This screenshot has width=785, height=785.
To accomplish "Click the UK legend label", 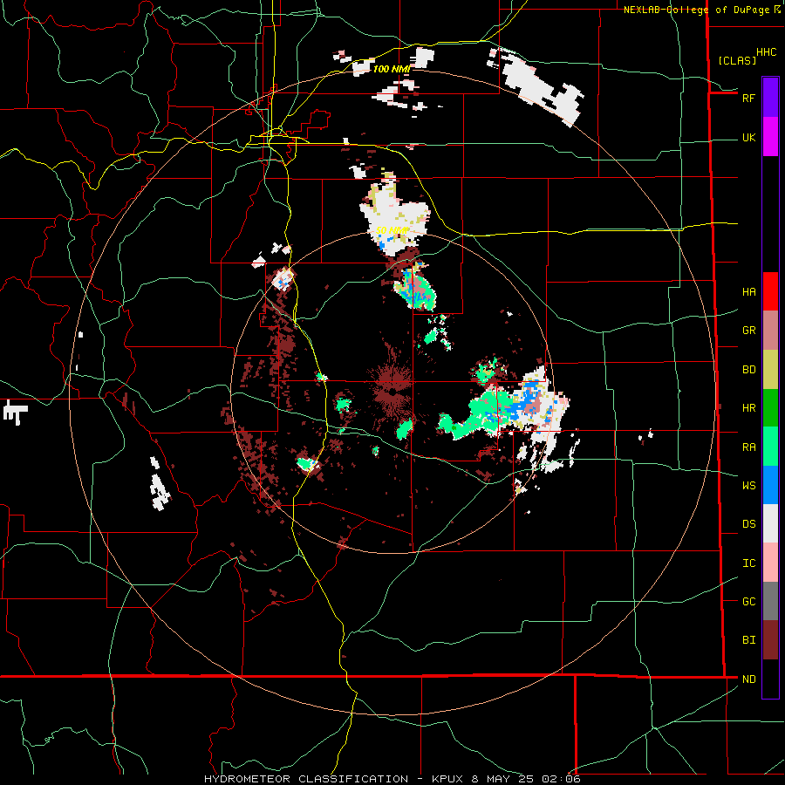I will click(x=748, y=137).
